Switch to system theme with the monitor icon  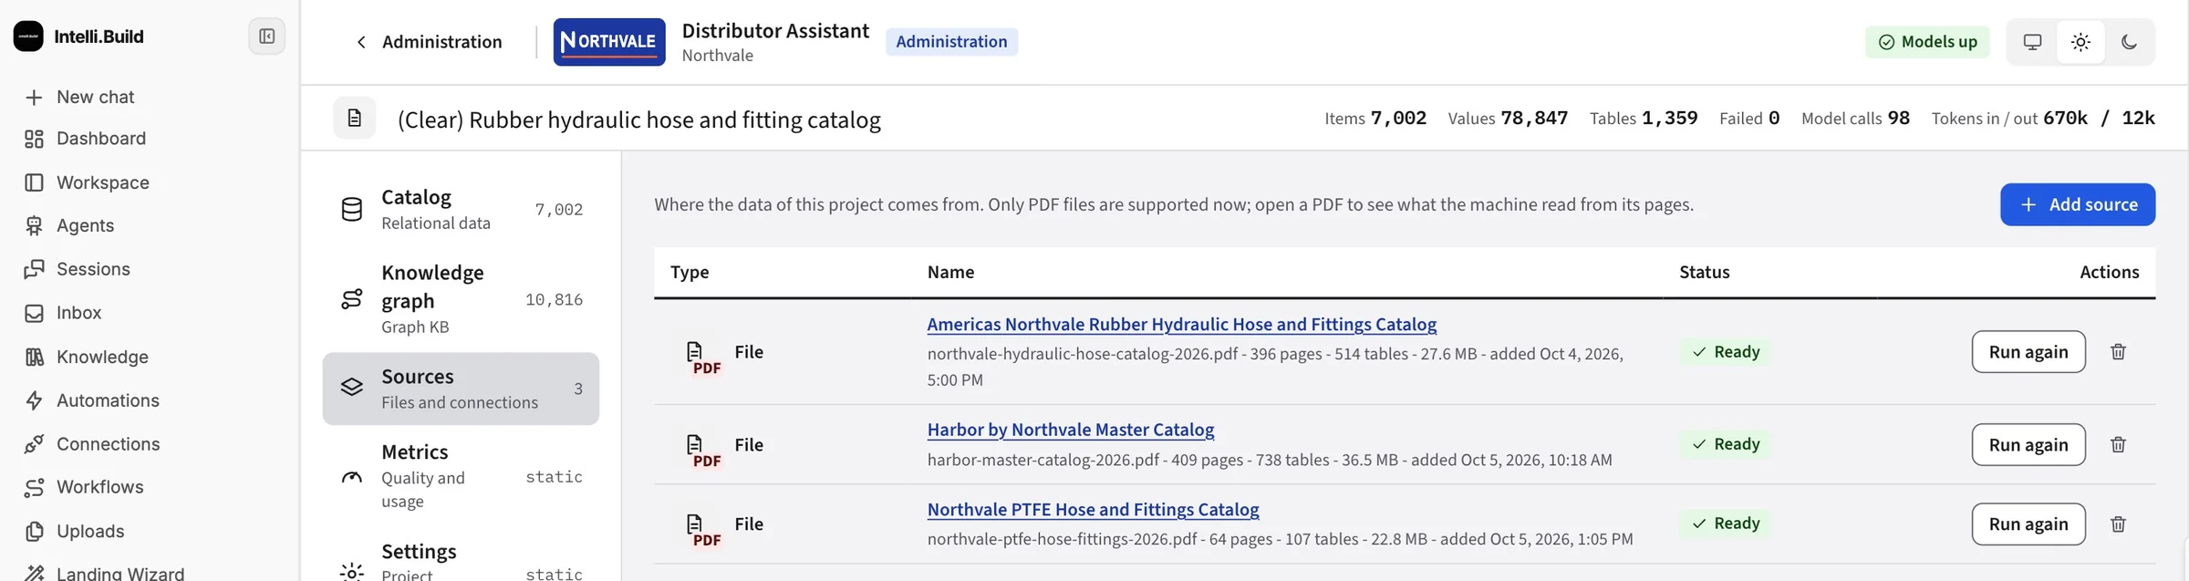tap(2032, 42)
